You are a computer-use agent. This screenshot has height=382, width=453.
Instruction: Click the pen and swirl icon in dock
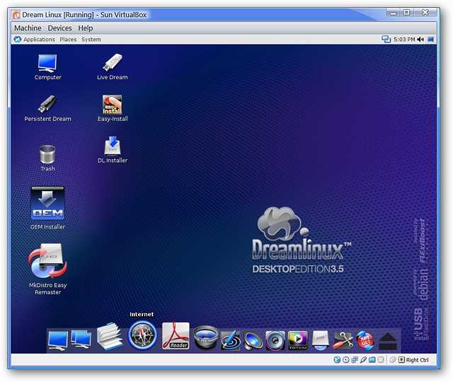pos(230,341)
